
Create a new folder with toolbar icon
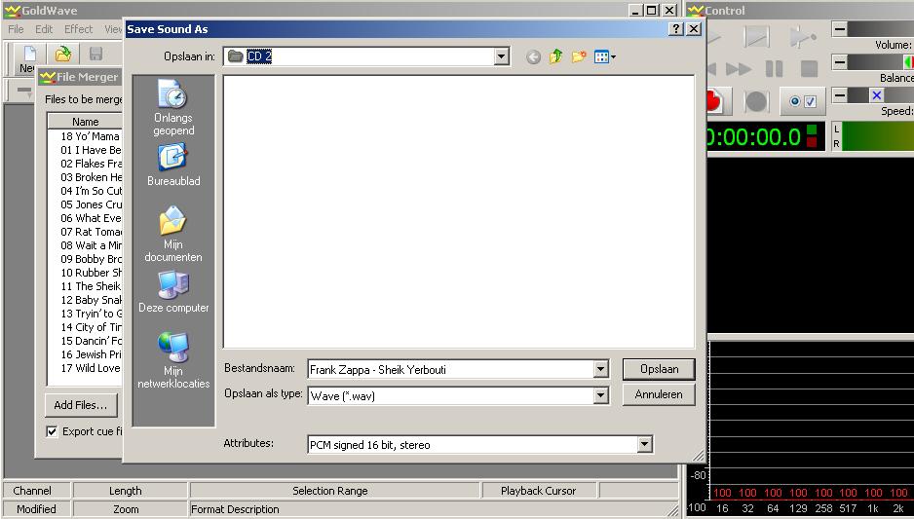pyautogui.click(x=579, y=57)
